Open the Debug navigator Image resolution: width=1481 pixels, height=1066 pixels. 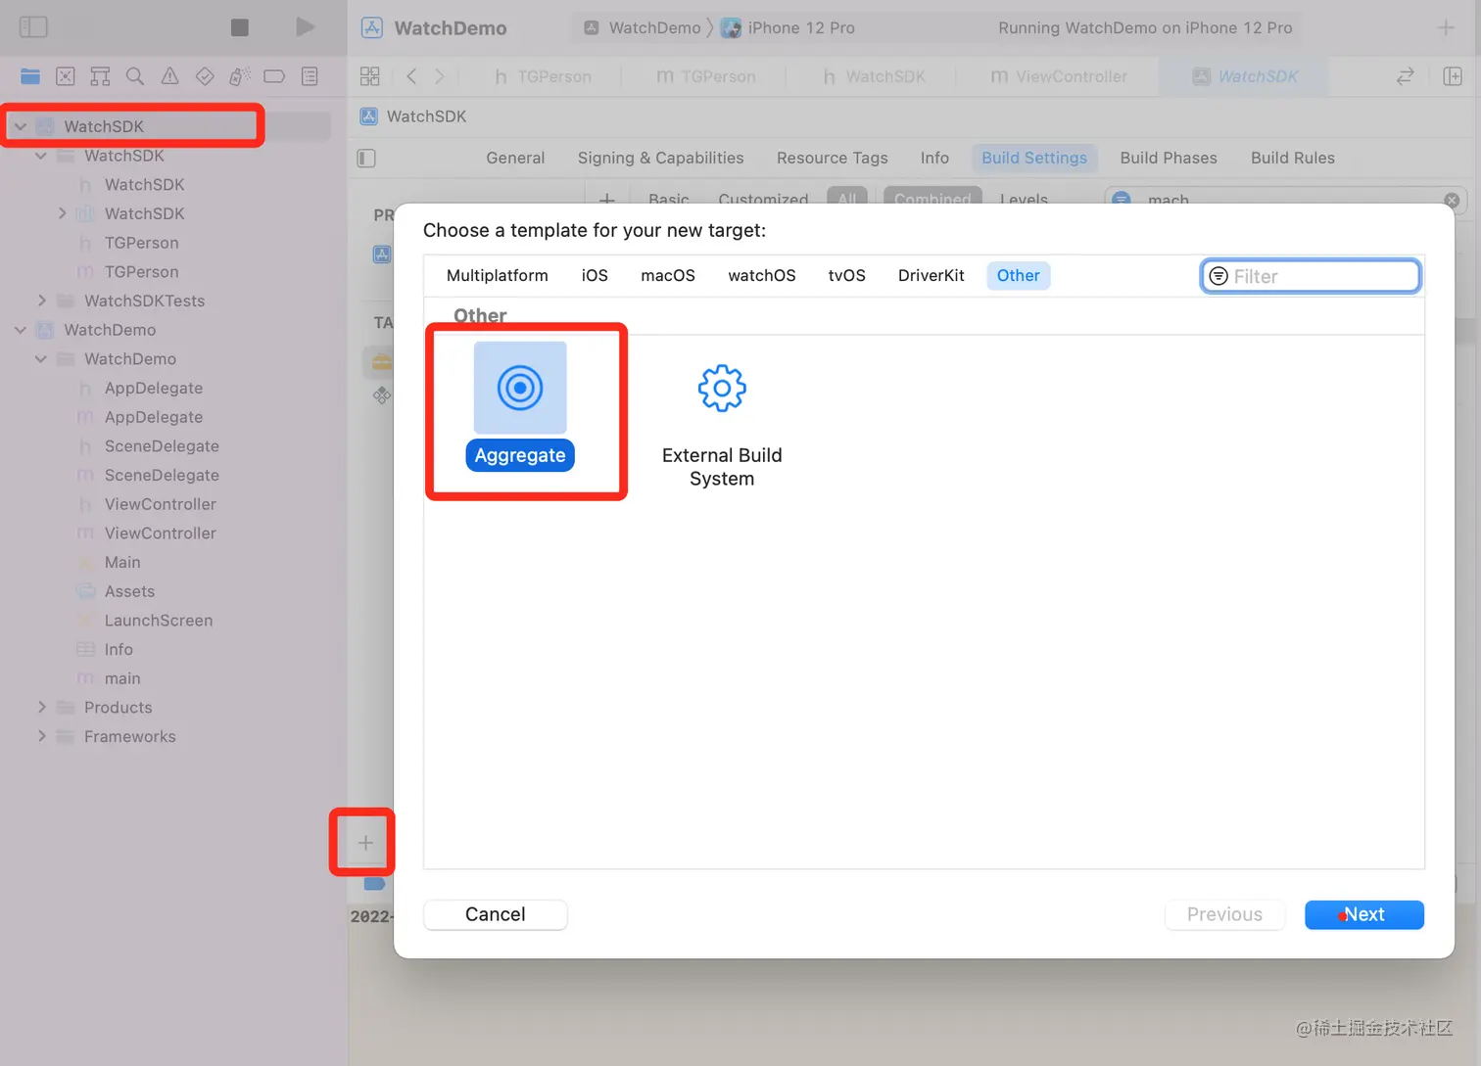click(x=240, y=76)
